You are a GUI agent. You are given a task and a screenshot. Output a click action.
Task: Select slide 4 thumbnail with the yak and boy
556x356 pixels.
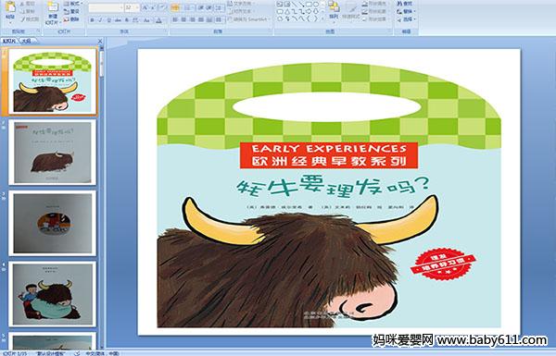pos(53,294)
